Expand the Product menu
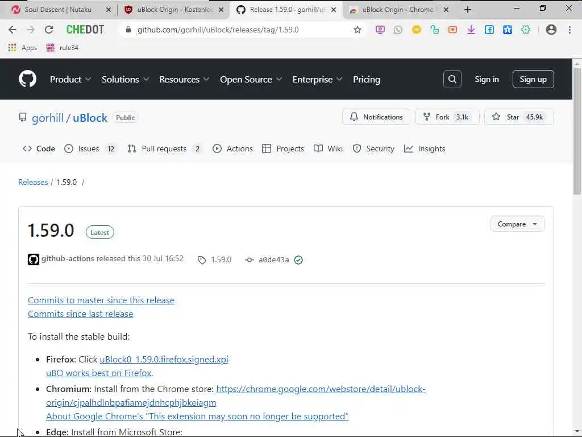Screen dimensions: 582x437 tap(70, 79)
